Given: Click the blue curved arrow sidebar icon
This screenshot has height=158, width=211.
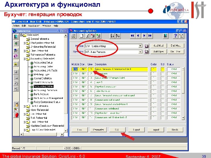Looking at the screenshot, I should pyautogui.click(x=16, y=51).
